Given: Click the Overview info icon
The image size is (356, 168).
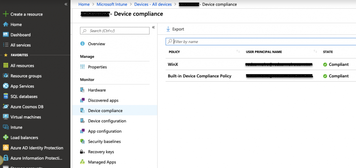Looking at the screenshot, I should coord(83,43).
